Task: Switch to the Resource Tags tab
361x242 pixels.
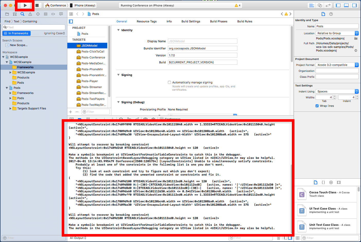Action: 147,21
